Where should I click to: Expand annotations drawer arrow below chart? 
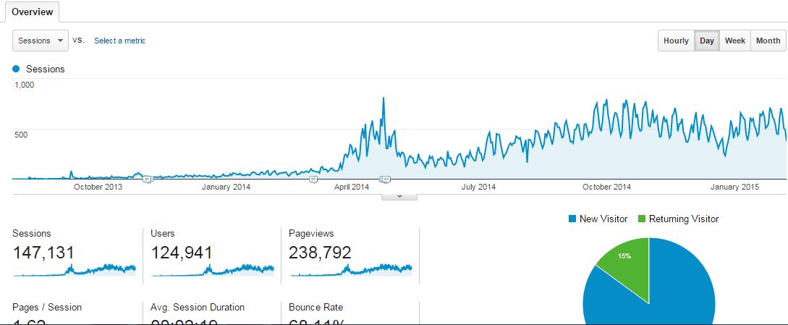(399, 197)
